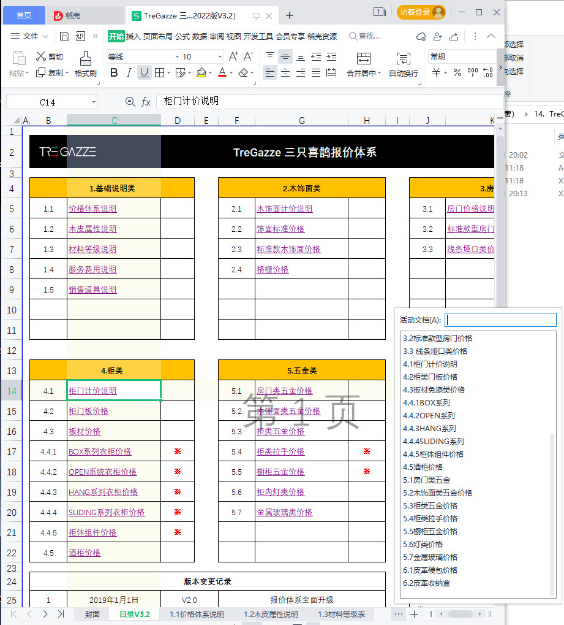Expand the number format box showing 常规
Viewport: 564px width, 625px height.
point(462,56)
